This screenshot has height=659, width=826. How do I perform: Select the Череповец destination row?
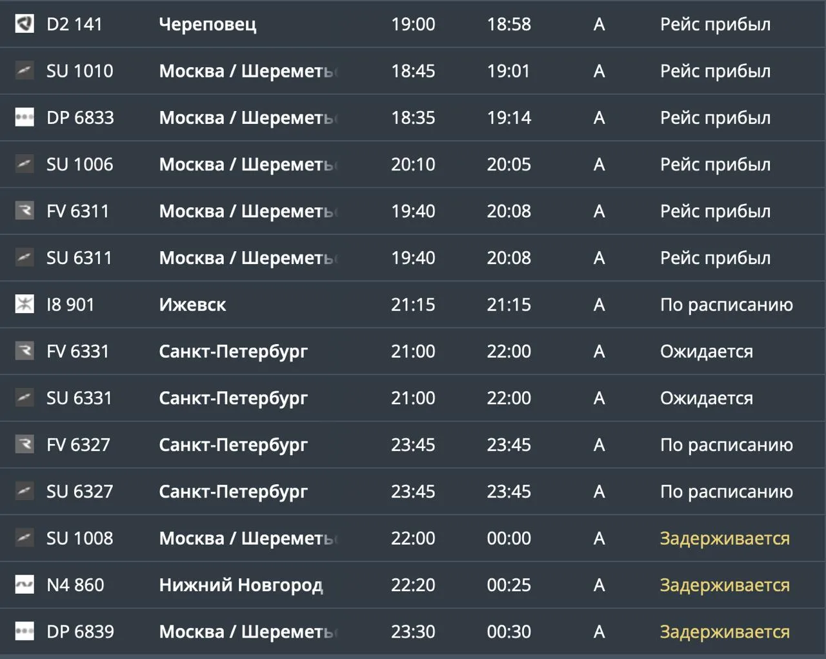[x=413, y=24]
